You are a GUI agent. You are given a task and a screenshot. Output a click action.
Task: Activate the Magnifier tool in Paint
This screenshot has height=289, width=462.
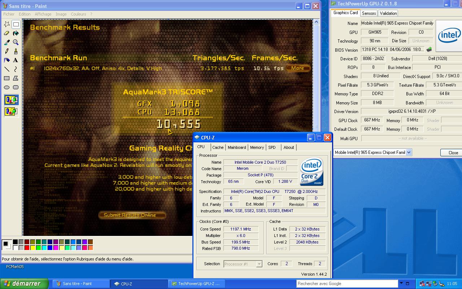pos(16,42)
